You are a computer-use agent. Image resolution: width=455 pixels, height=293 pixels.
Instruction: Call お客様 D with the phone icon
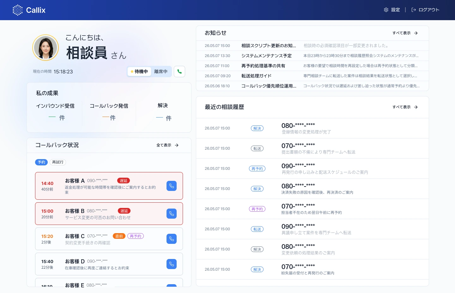pos(172,264)
